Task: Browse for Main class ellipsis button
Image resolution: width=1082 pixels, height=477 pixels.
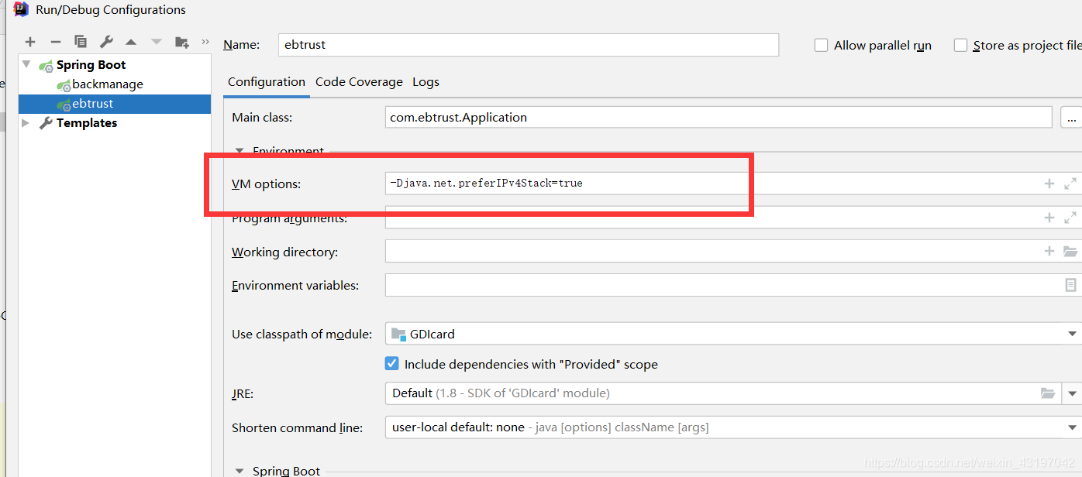Action: tap(1071, 118)
